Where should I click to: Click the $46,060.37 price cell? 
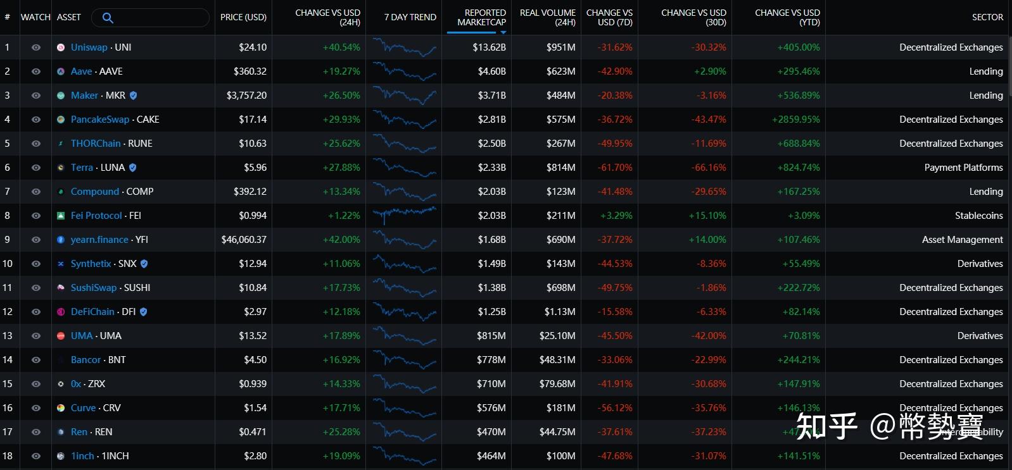[x=244, y=240]
